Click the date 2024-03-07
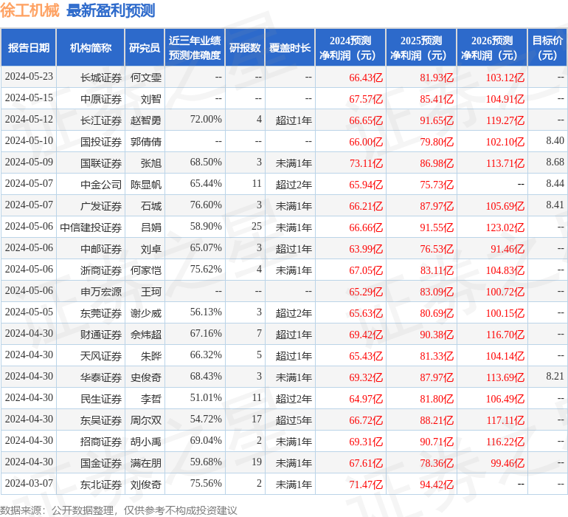Viewport: 568px width, 517px height. click(29, 483)
